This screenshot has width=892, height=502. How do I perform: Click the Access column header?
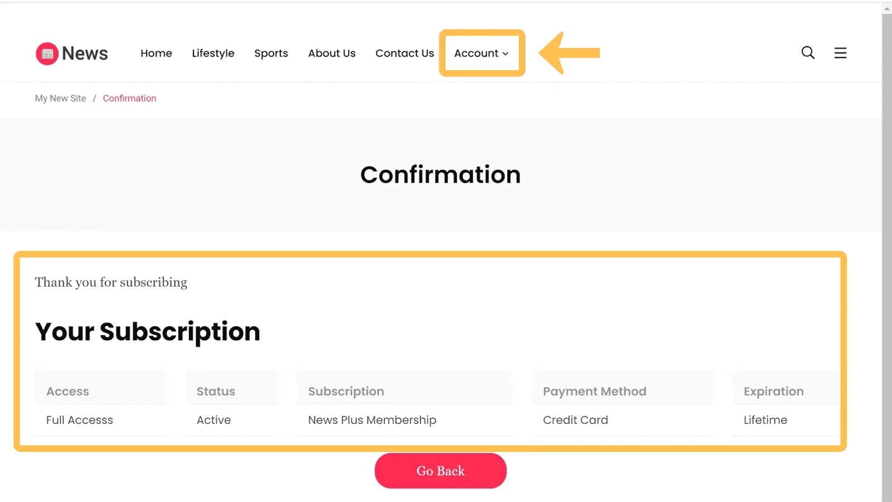click(x=67, y=392)
